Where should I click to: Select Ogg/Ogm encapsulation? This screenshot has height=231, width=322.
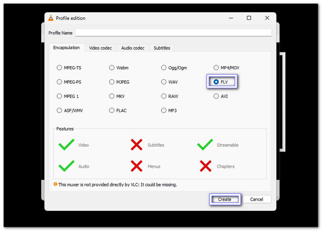click(x=174, y=68)
